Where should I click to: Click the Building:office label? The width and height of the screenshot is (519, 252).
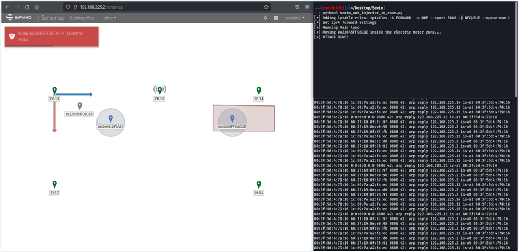click(82, 18)
